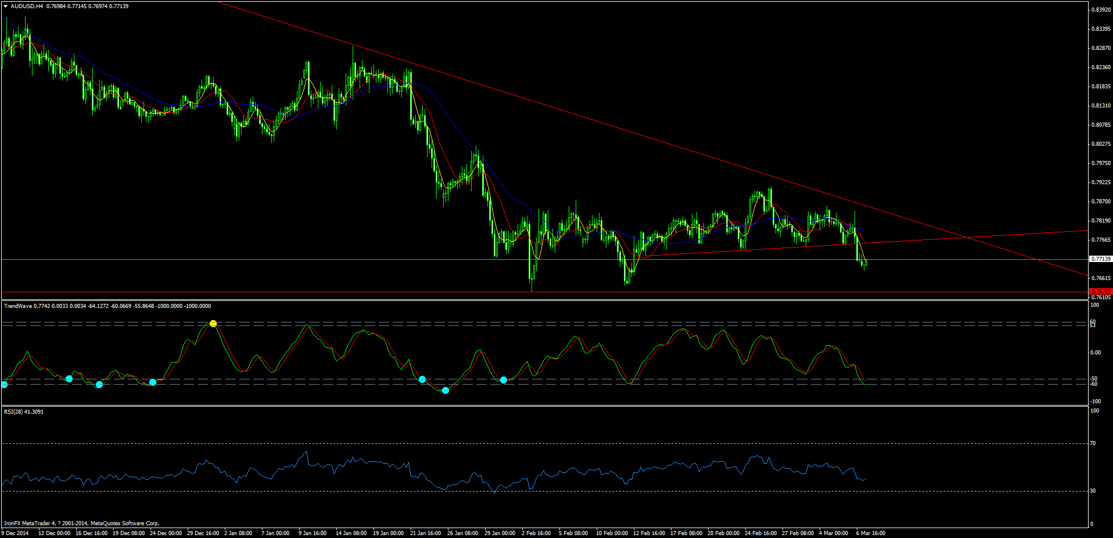Click the 12 Feb 16:00 time label

pos(649,533)
